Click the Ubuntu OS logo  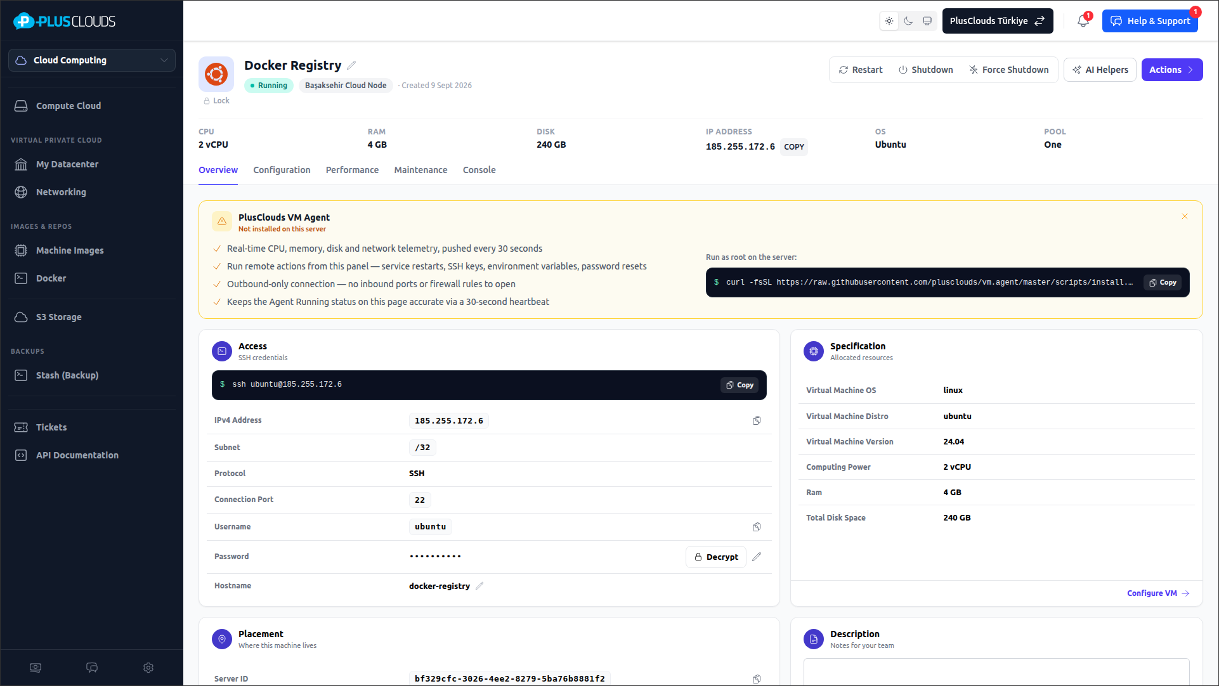216,74
